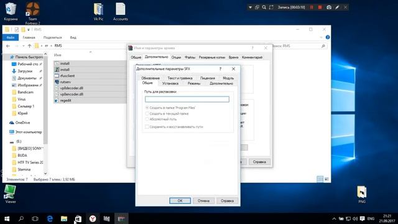Open the PNG folder on desktop

tap(362, 195)
